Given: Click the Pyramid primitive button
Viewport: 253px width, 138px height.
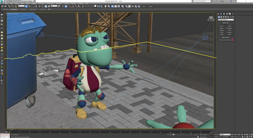Looking at the screenshot, I should 229,32.
